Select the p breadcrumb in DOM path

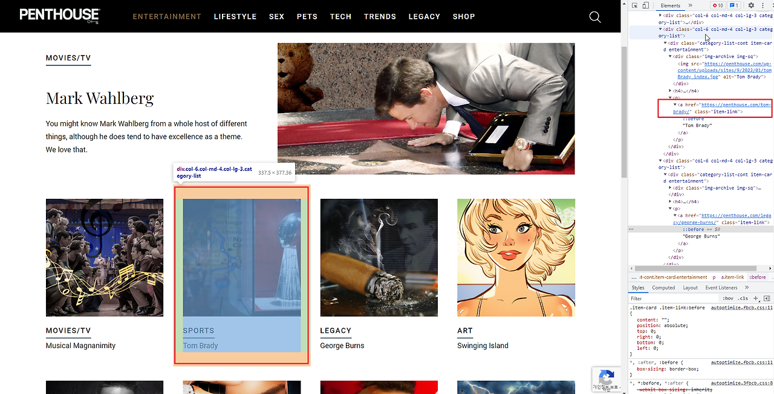click(x=714, y=277)
